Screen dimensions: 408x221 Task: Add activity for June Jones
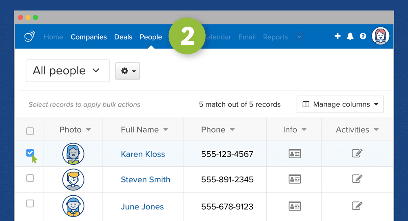[x=357, y=206]
